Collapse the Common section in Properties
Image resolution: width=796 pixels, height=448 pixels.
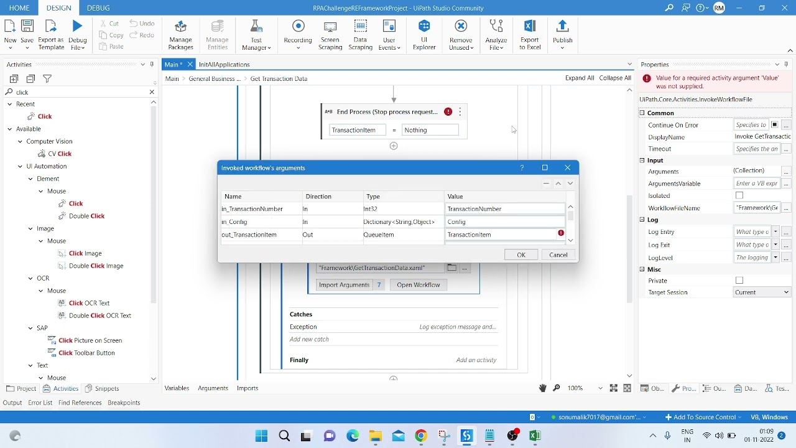(642, 113)
